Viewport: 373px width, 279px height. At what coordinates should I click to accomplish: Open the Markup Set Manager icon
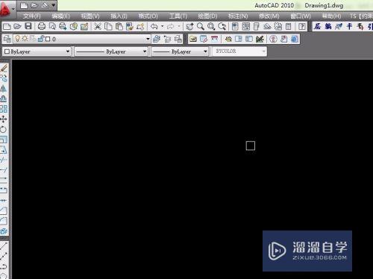278,26
